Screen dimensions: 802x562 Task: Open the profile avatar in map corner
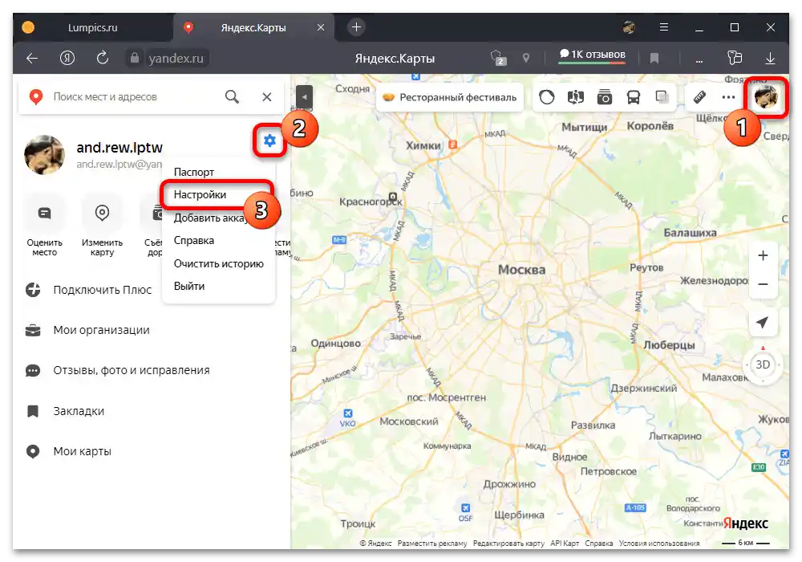(766, 96)
